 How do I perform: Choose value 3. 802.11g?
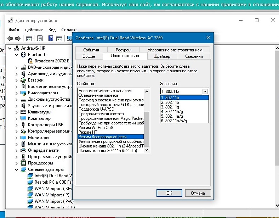click(184, 107)
